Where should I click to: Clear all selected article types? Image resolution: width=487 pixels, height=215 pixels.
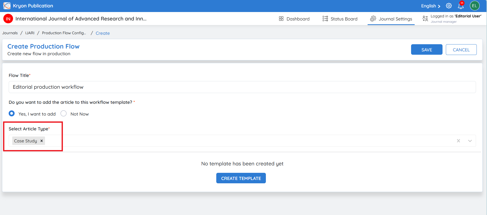point(458,141)
